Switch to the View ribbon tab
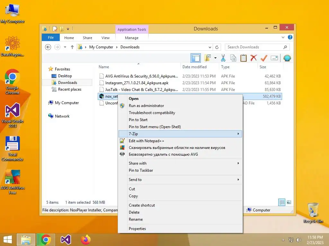The image size is (329, 246). (105, 38)
